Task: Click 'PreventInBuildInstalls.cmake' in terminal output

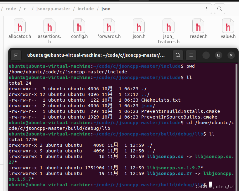Action: coord(180,111)
